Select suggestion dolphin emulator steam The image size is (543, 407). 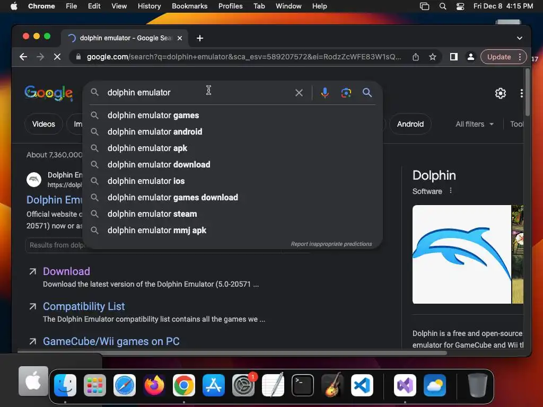(x=232, y=214)
